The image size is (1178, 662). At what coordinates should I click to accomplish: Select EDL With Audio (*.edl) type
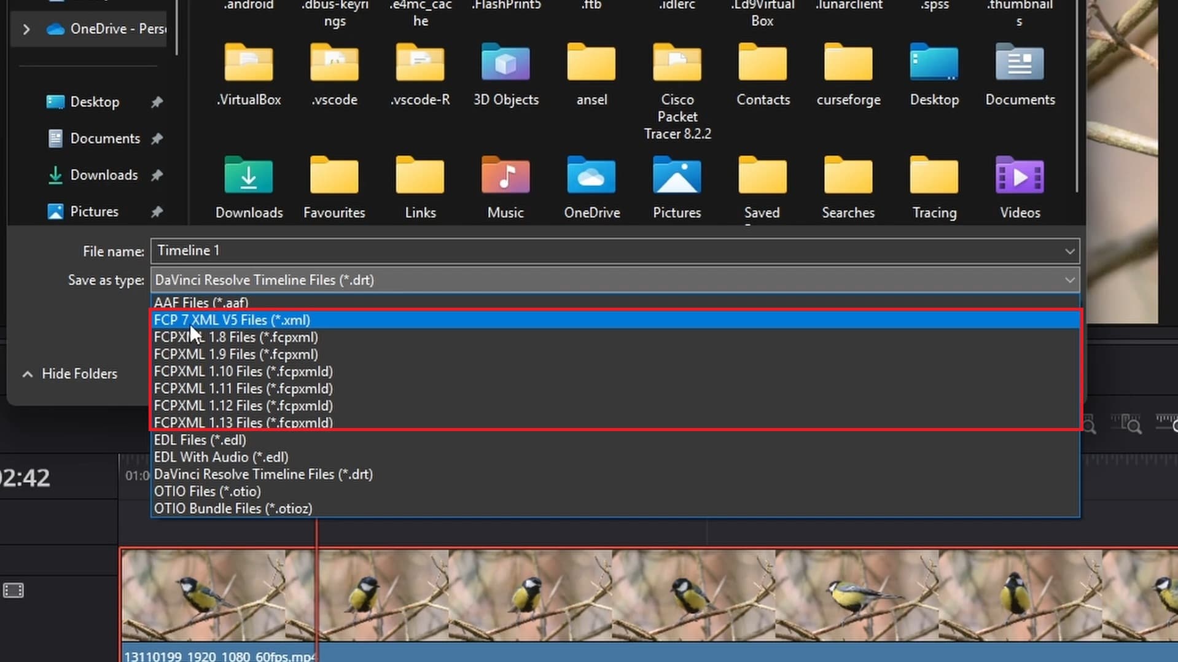coord(615,458)
